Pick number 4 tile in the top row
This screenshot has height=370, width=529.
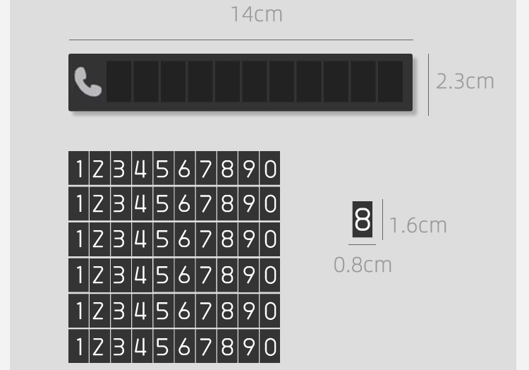coord(142,168)
